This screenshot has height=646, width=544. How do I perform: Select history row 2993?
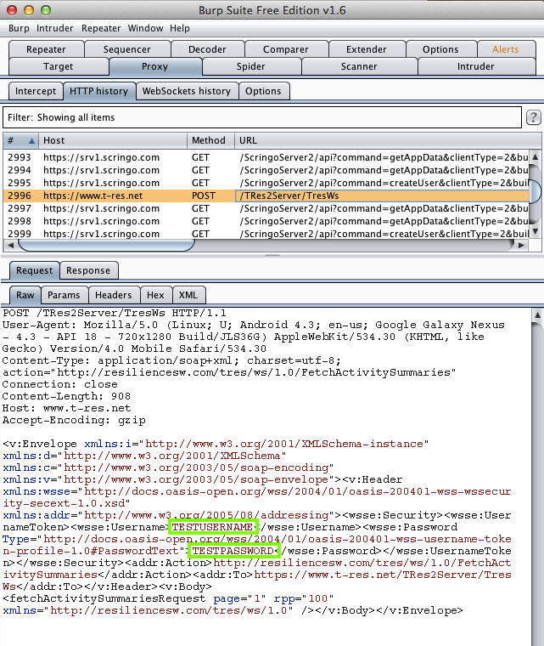(x=266, y=157)
